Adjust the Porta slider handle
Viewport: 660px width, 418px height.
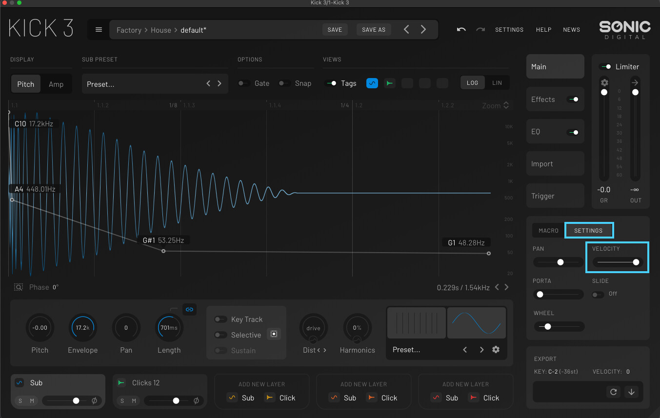[x=540, y=295]
